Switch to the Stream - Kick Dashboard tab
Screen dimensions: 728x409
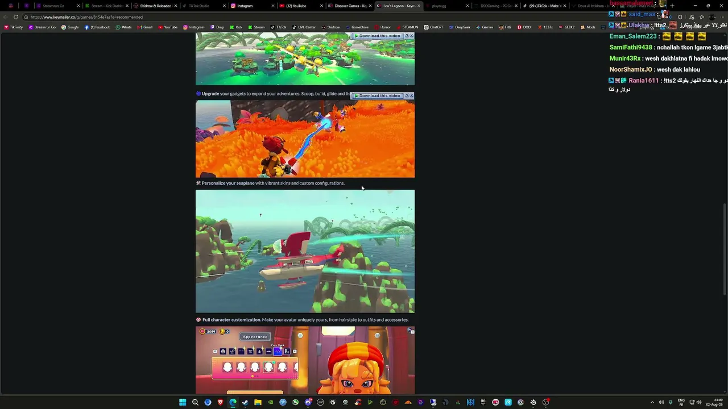106,6
